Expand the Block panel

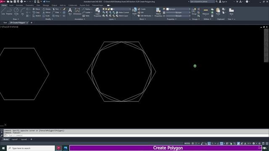point(142,19)
